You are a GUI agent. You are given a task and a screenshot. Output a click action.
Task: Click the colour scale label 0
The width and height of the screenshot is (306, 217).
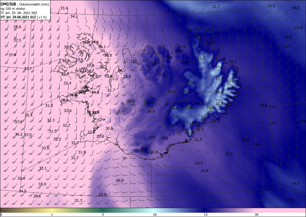tap(1, 215)
